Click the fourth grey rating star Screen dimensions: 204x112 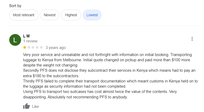point(37,48)
